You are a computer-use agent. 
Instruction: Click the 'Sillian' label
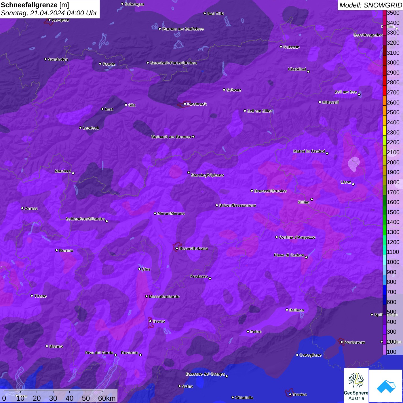coord(303,202)
